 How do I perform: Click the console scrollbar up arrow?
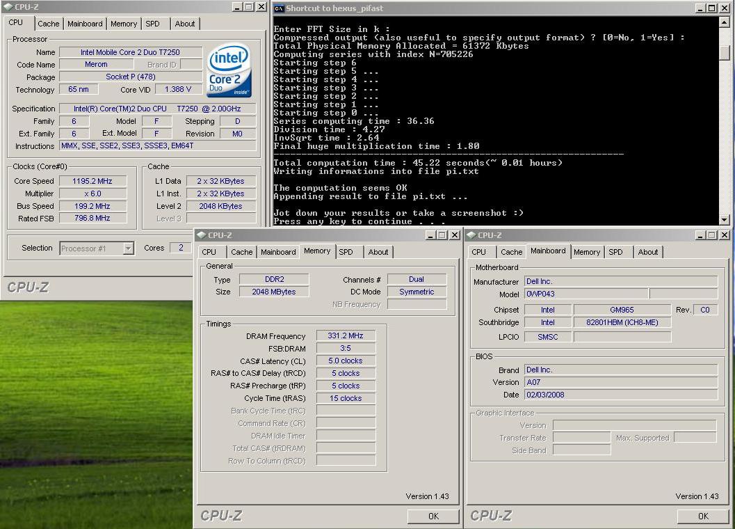pos(724,21)
